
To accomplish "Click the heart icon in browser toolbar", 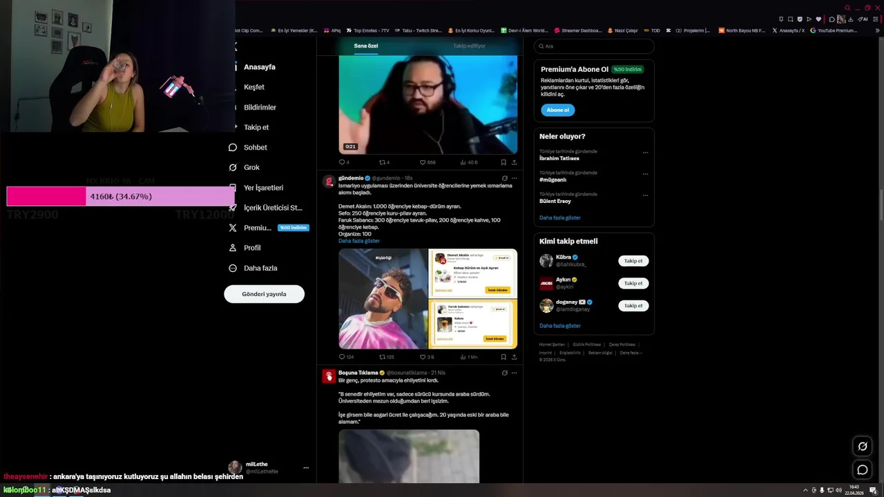I will (818, 19).
